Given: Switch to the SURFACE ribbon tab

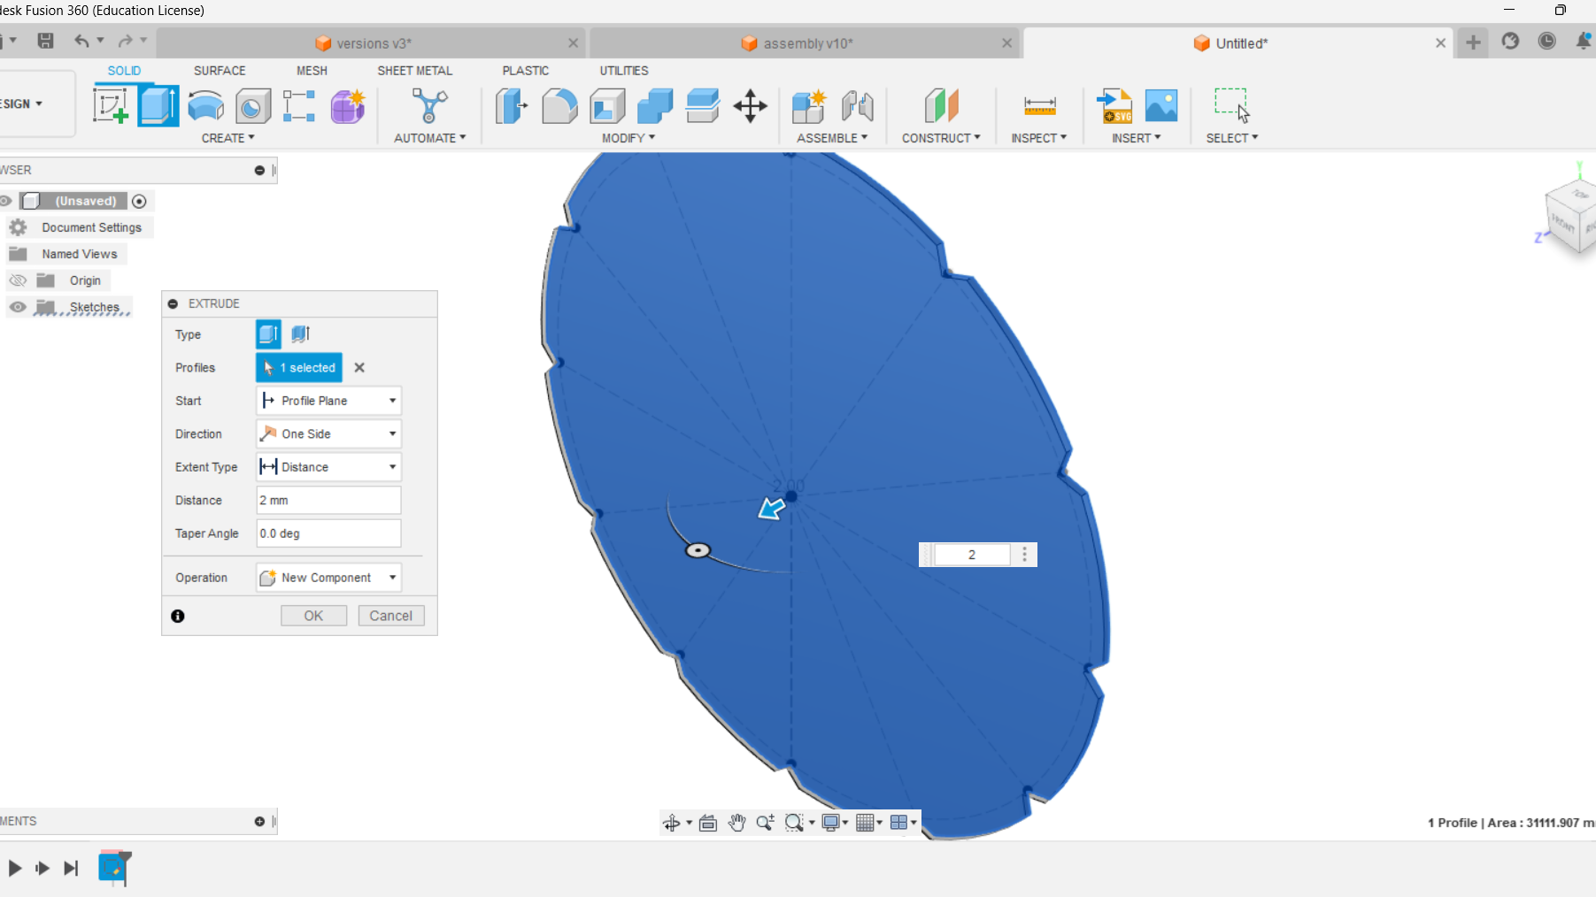Looking at the screenshot, I should (x=219, y=71).
